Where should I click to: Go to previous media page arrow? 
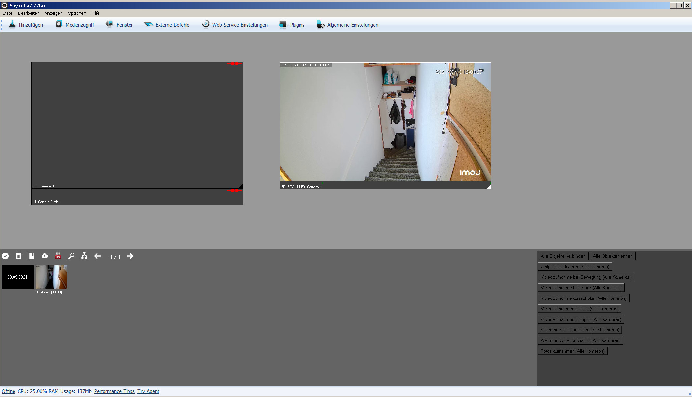pos(98,256)
